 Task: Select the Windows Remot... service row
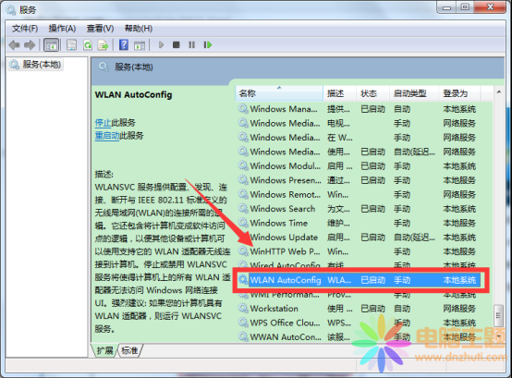click(x=359, y=195)
